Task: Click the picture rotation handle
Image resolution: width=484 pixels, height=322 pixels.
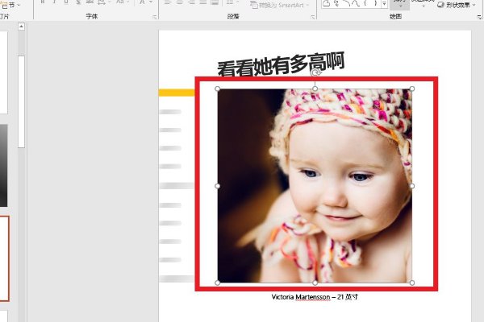Action: tap(315, 72)
